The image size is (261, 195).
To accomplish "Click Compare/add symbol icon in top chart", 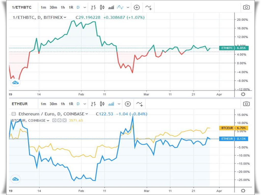I will (x=137, y=7).
